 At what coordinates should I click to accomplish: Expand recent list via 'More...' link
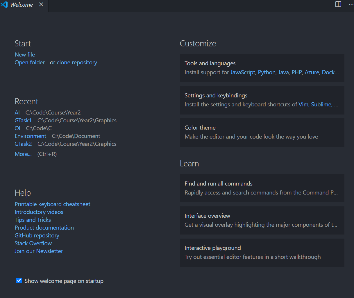pyautogui.click(x=23, y=154)
